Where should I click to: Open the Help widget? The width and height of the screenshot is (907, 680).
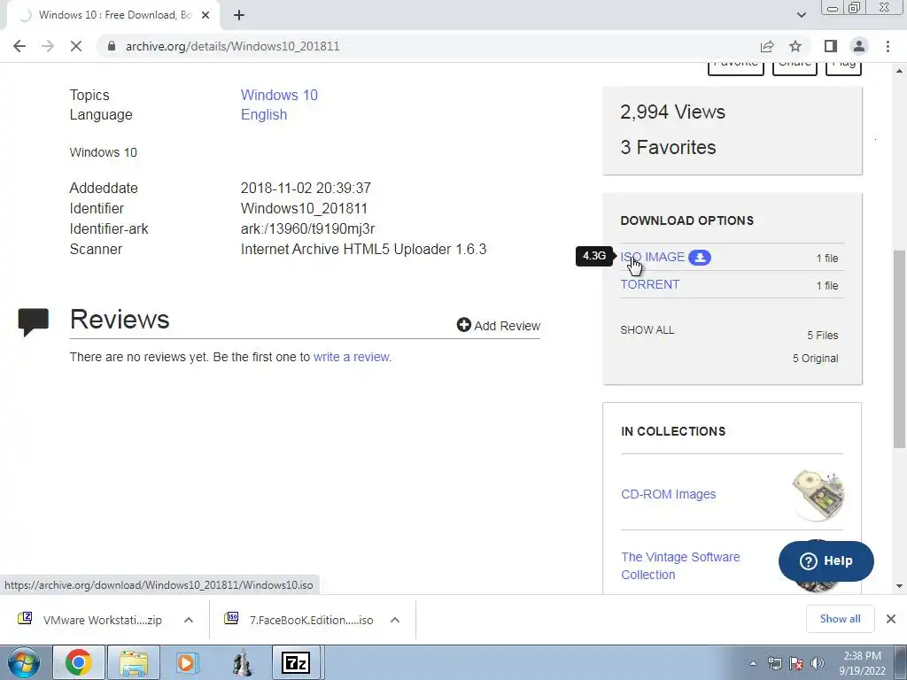(x=826, y=560)
